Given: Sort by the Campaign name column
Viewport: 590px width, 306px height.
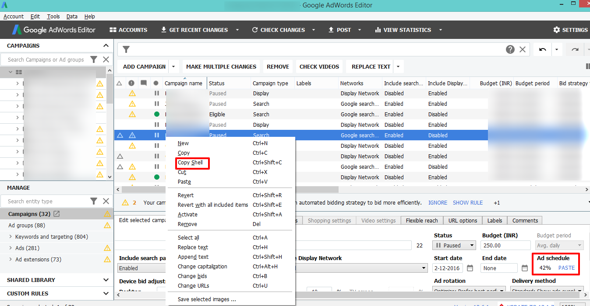Looking at the screenshot, I should 184,83.
